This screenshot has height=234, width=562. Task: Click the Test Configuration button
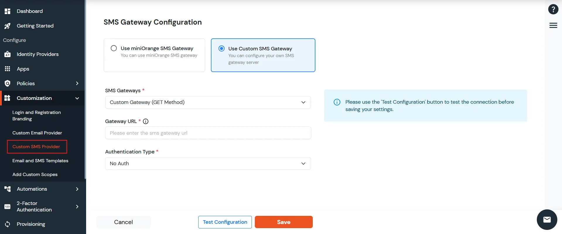pyautogui.click(x=225, y=222)
